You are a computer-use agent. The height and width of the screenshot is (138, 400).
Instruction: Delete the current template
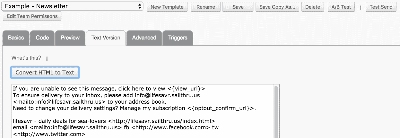pyautogui.click(x=313, y=7)
